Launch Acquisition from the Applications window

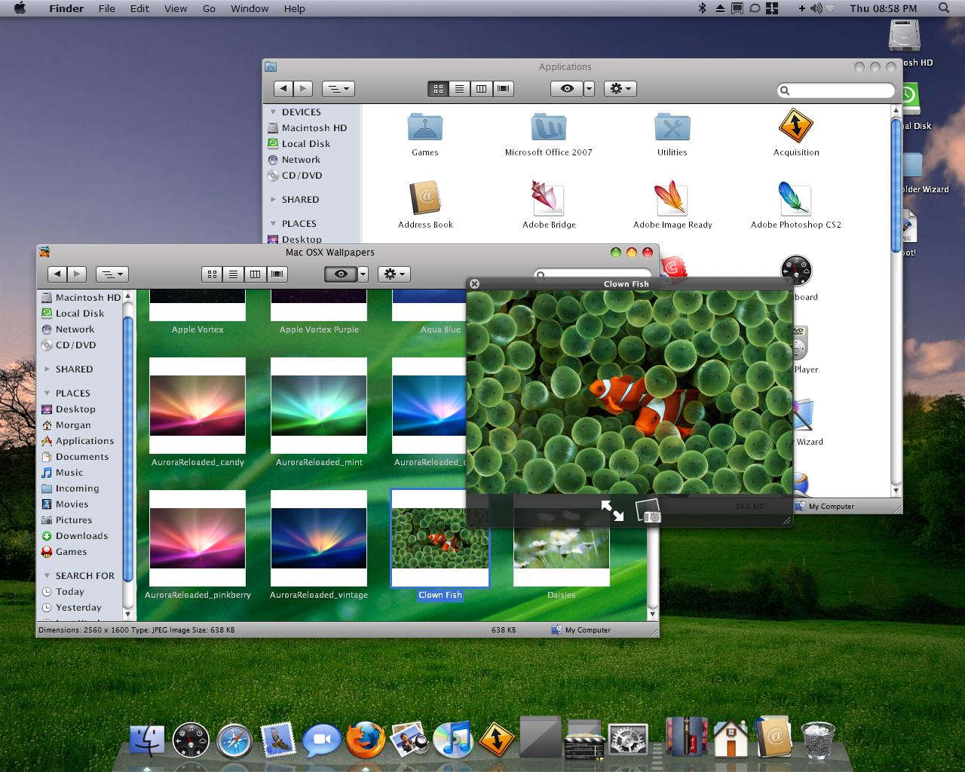pyautogui.click(x=796, y=126)
